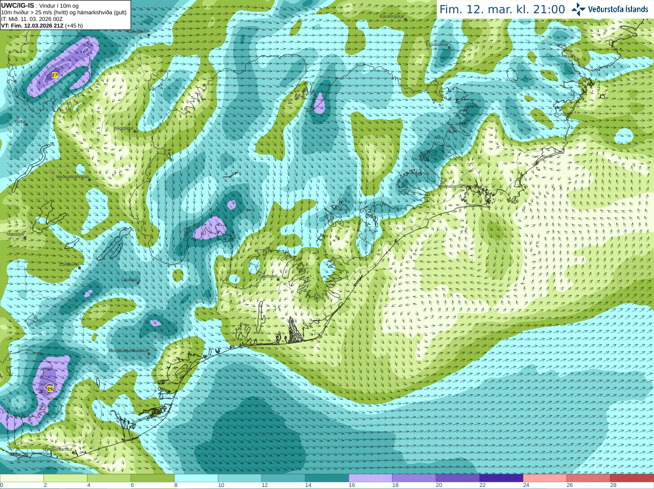Select the 0–2 m/s legend swatch
This screenshot has height=489, width=654.
pos(21,478)
